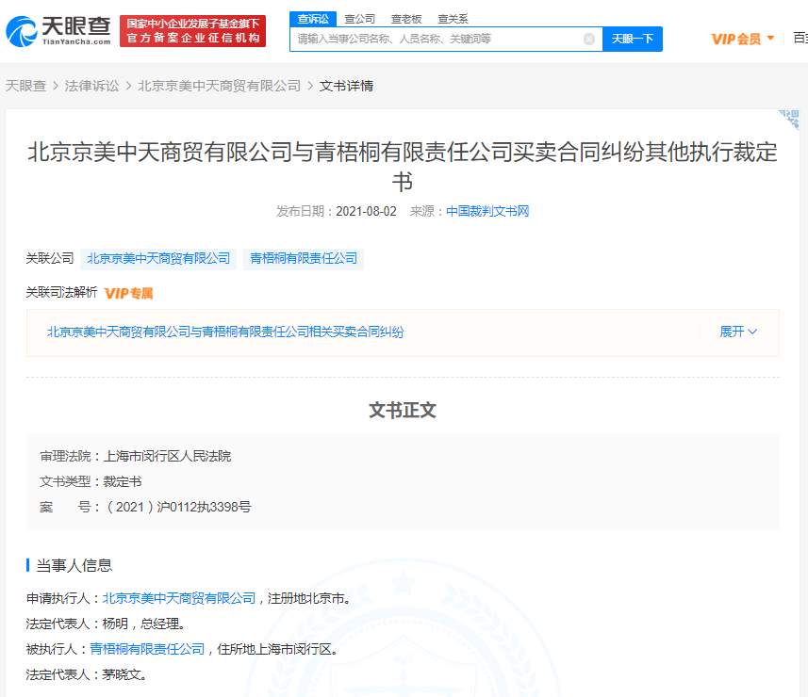Open the 法律诉讼 breadcrumb link

91,86
